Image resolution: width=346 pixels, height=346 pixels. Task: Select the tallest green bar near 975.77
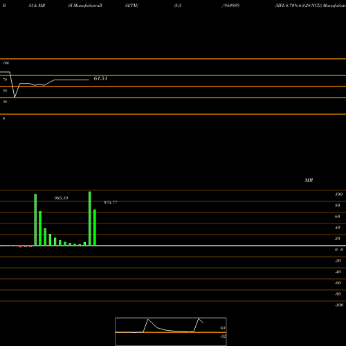tap(90, 219)
